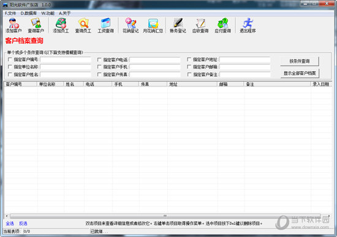
Task: Sort by the 单位名称 column header
Action: tap(50, 85)
